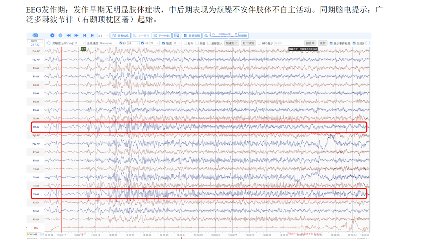Jump to the last page icon

coord(93,35)
